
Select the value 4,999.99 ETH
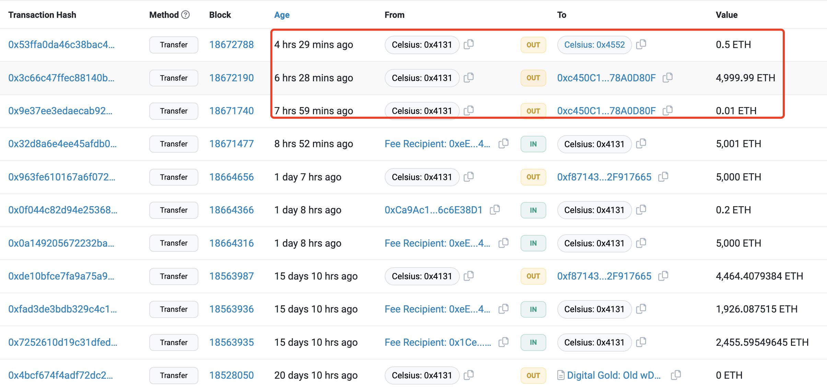pyautogui.click(x=745, y=78)
